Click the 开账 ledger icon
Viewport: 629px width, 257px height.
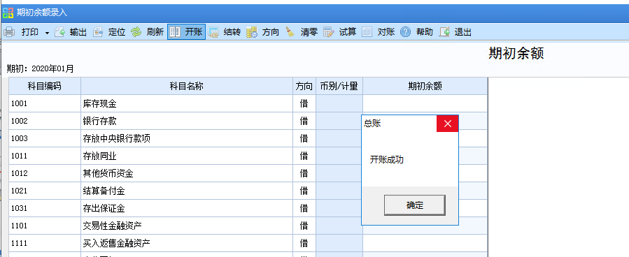tap(174, 32)
